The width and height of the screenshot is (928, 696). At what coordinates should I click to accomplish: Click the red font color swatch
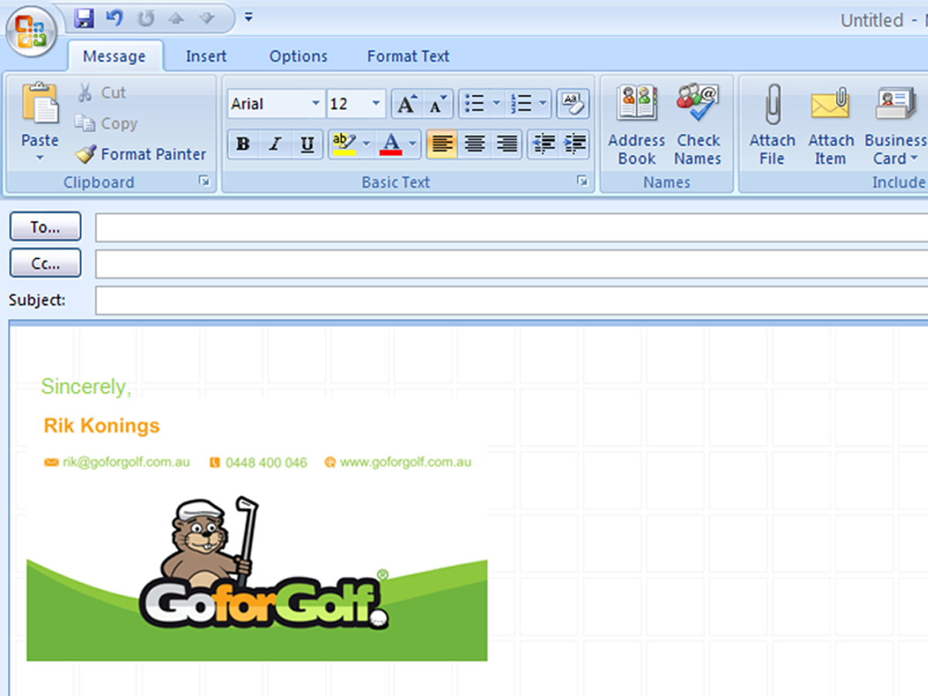tap(391, 144)
